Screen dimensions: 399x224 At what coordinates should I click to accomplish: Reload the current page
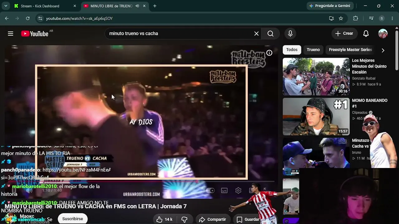tap(28, 18)
